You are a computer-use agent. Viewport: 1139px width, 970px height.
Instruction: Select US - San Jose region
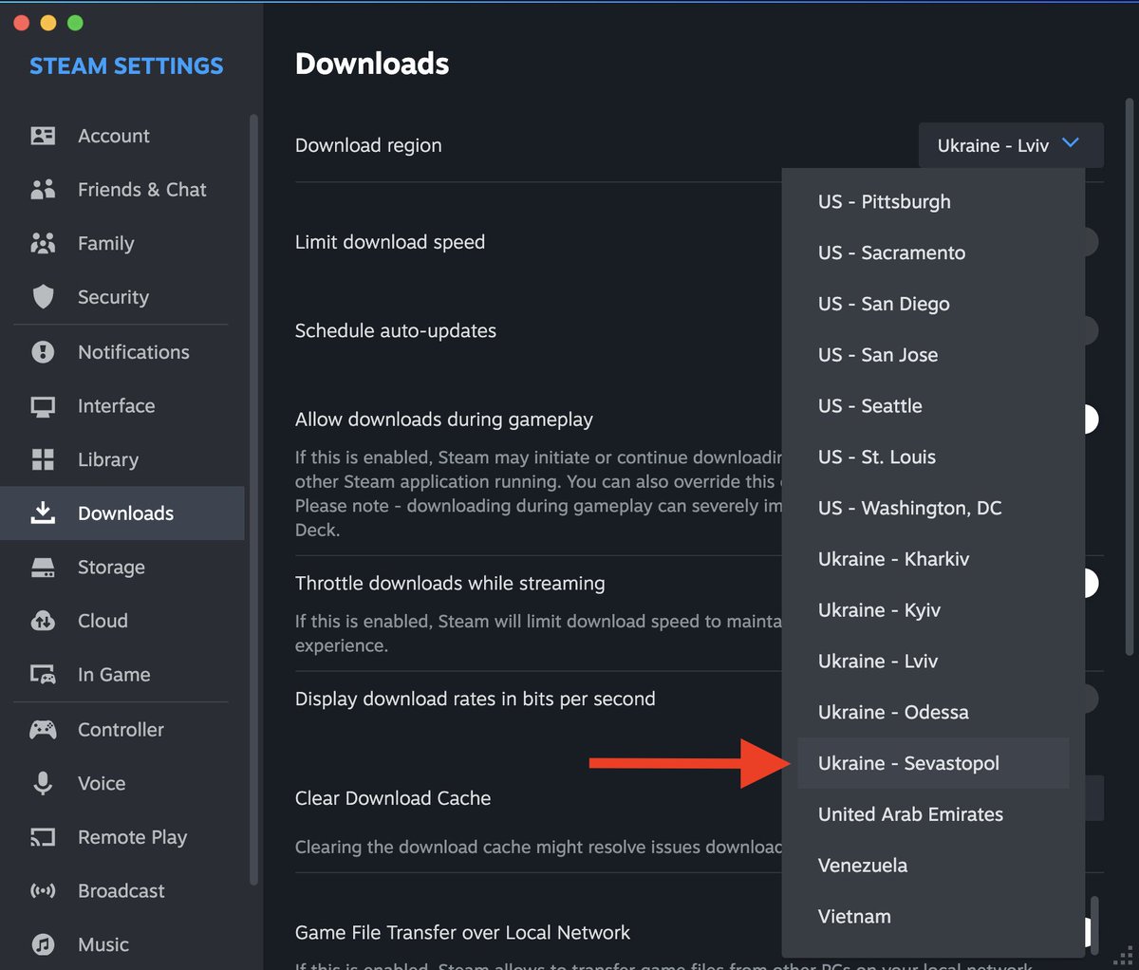933,355
